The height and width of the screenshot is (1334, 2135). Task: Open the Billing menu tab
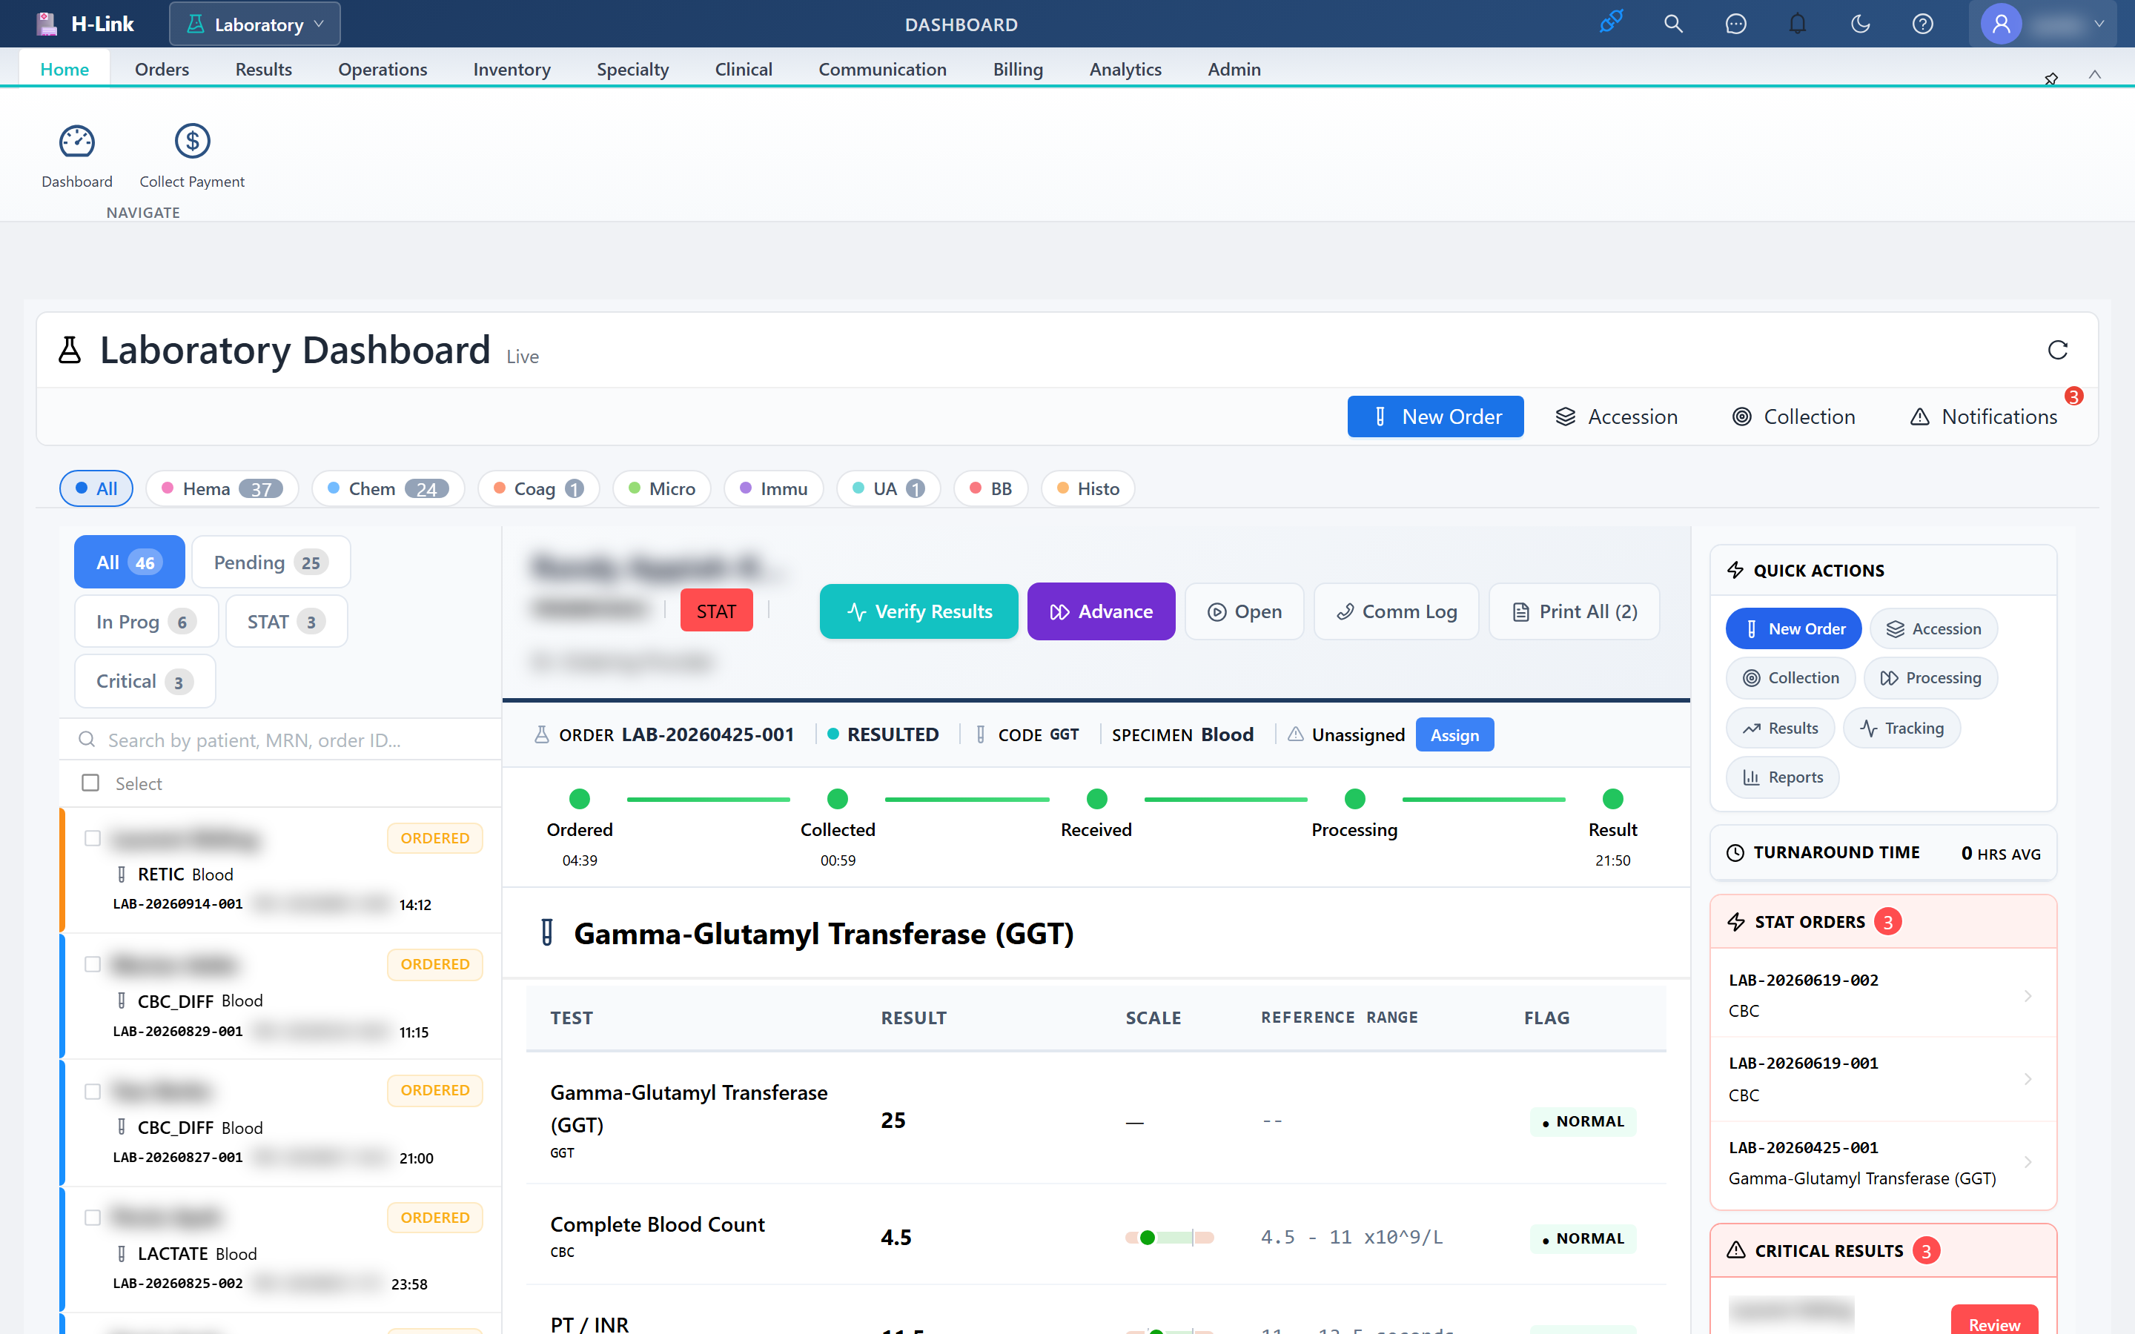click(x=1017, y=69)
